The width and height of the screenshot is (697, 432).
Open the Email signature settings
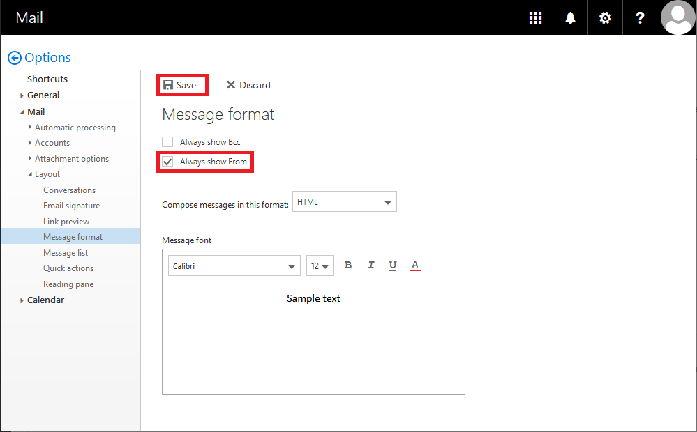click(72, 205)
